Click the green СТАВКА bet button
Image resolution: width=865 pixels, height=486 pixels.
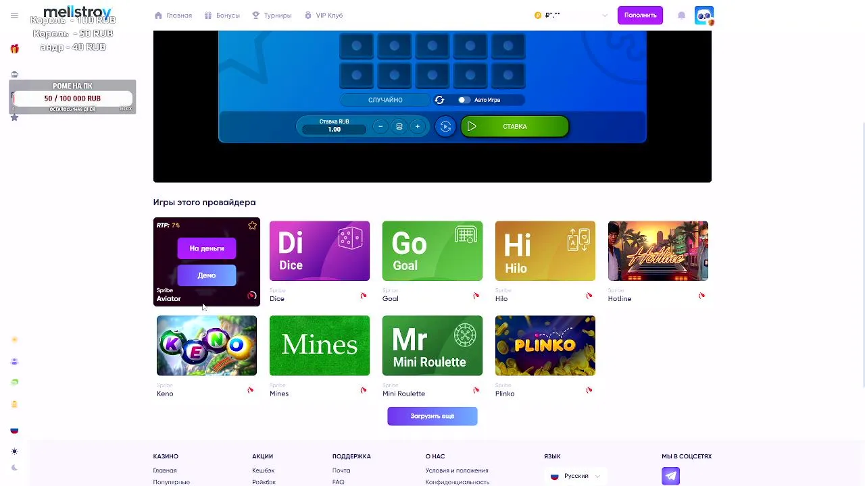[514, 126]
